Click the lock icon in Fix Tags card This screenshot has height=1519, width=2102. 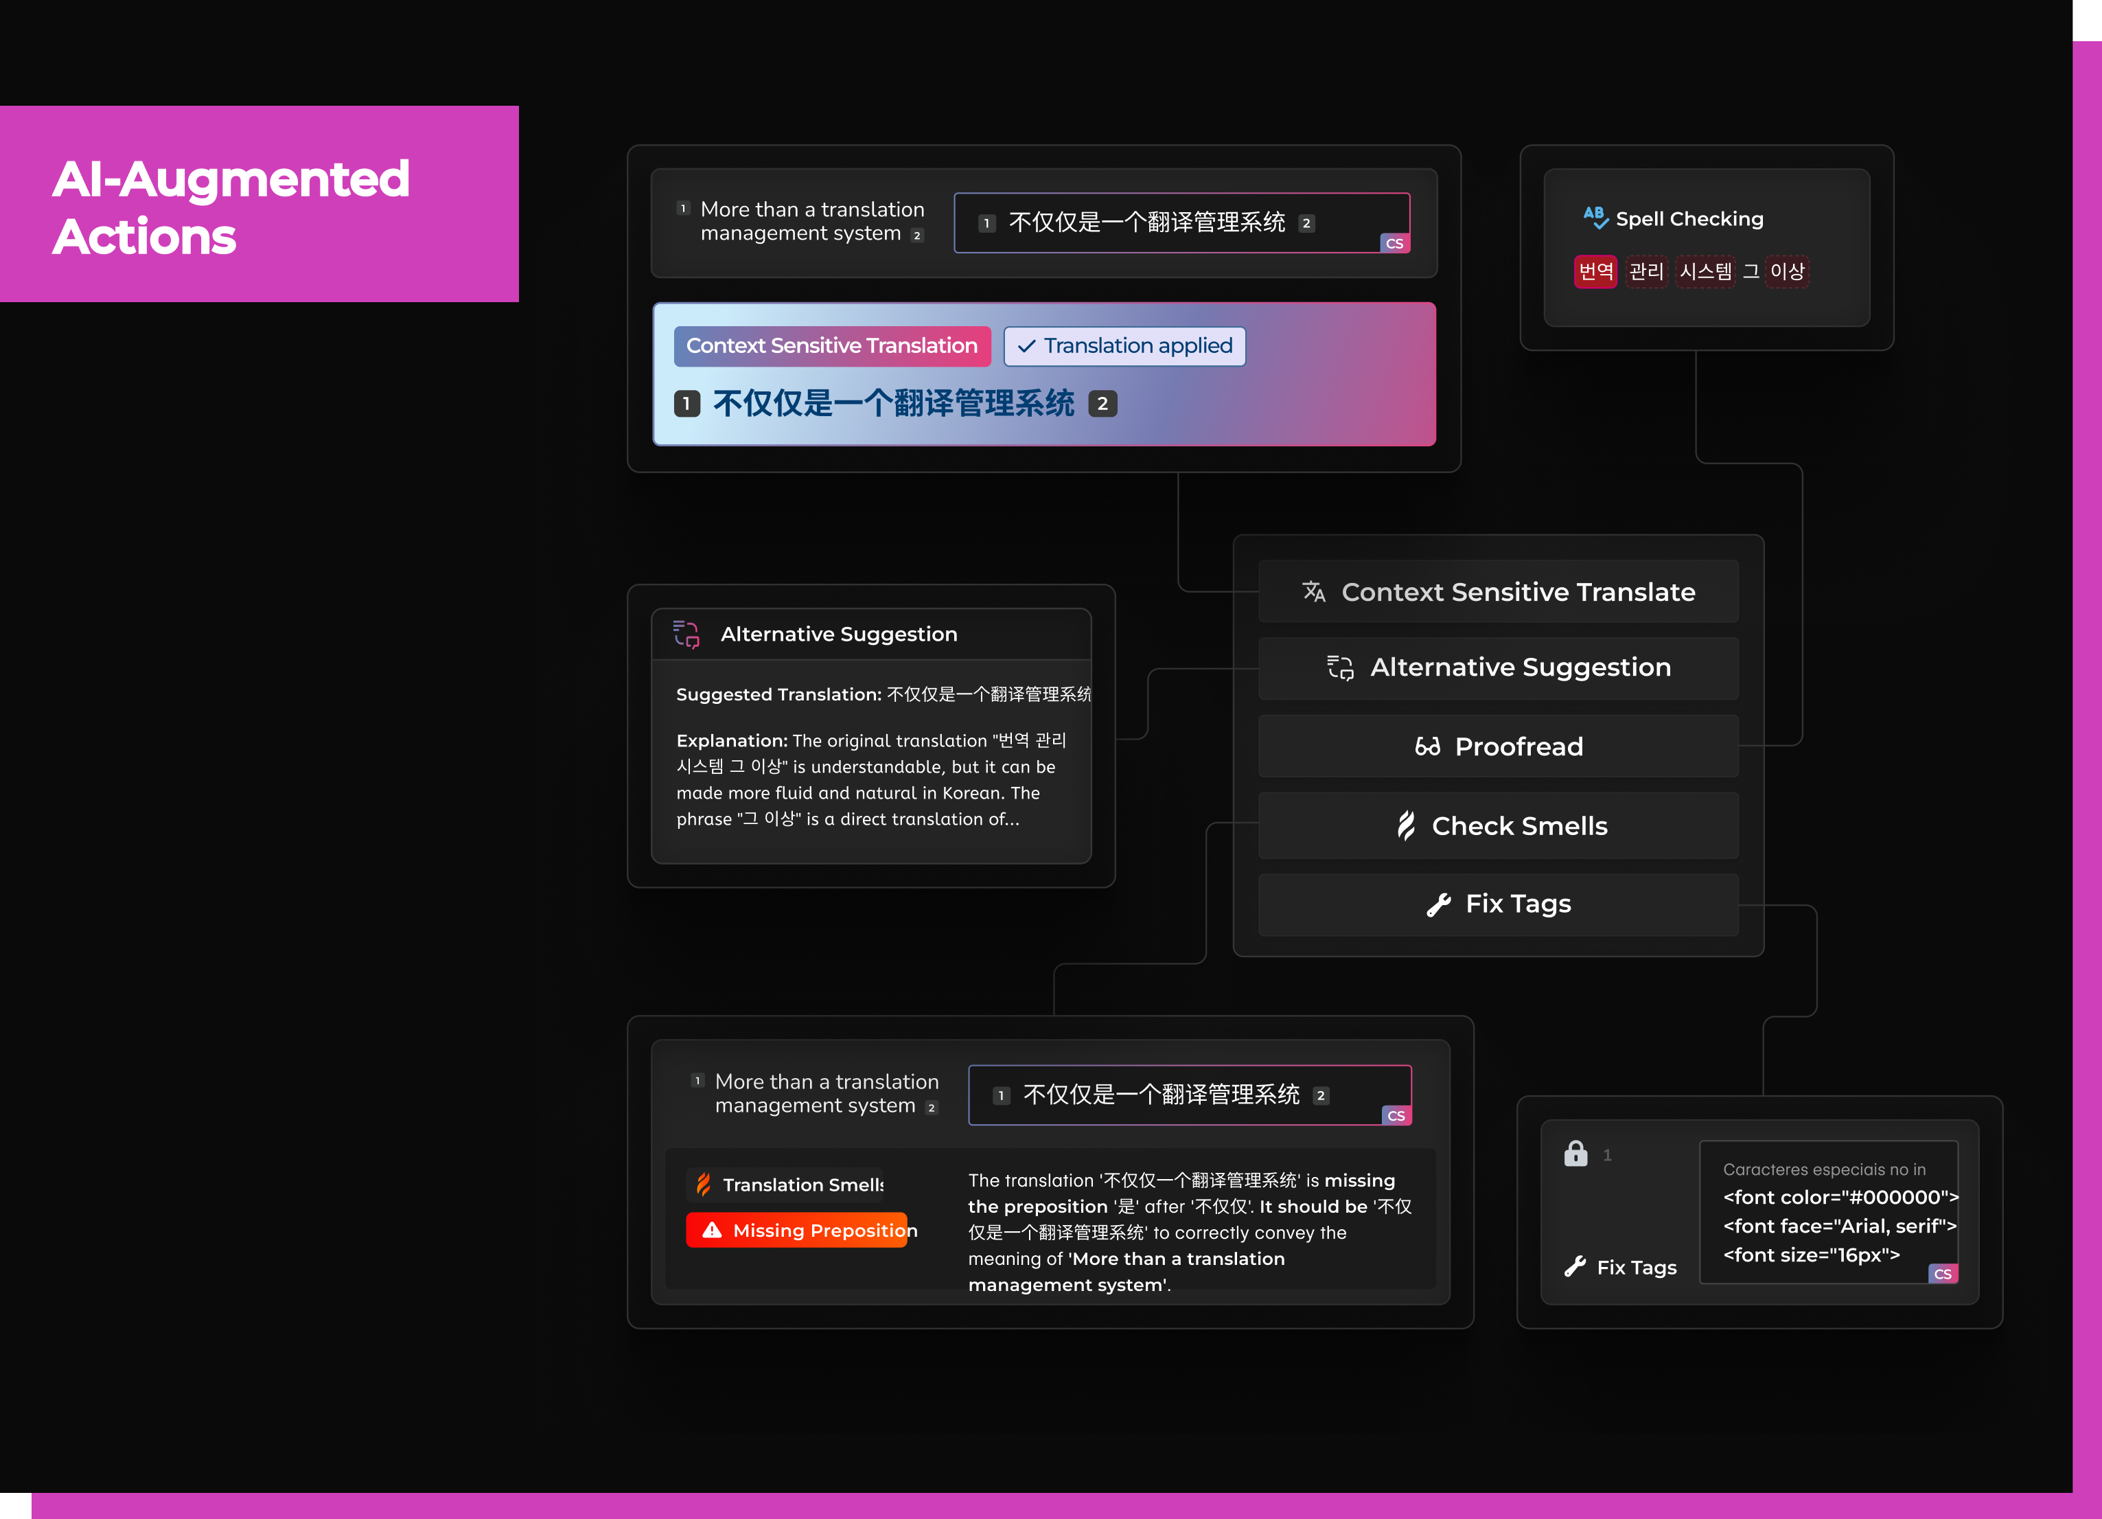(1575, 1154)
